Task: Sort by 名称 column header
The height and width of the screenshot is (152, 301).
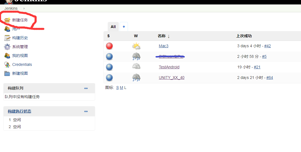Action: click(x=164, y=36)
